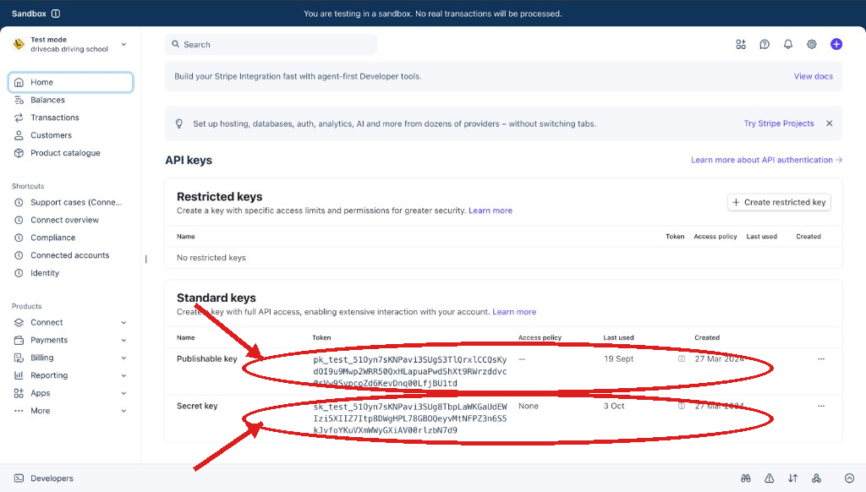Open the Secret key more options menu

820,406
